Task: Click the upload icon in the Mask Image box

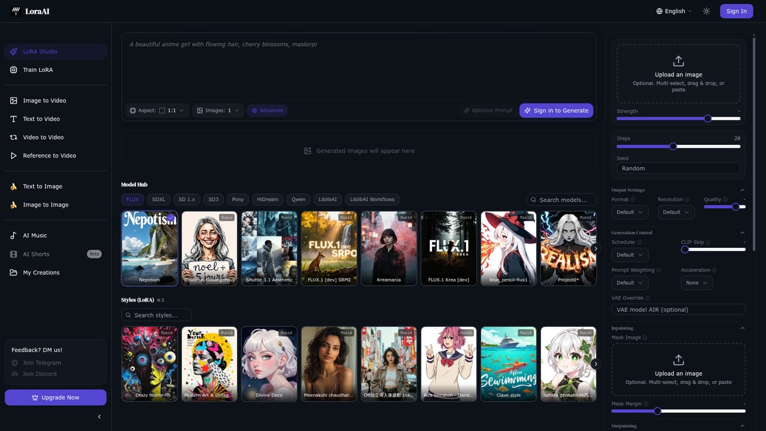Action: coord(678,360)
